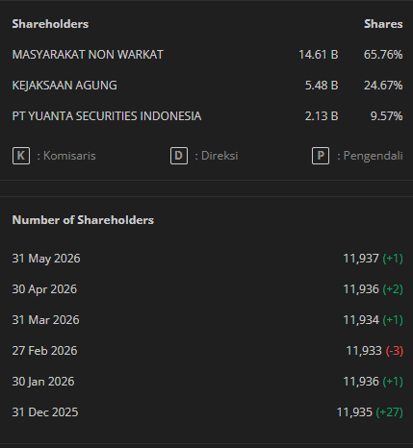413x448 pixels.
Task: Click the 14.61 B shares value
Action: pyautogui.click(x=319, y=55)
